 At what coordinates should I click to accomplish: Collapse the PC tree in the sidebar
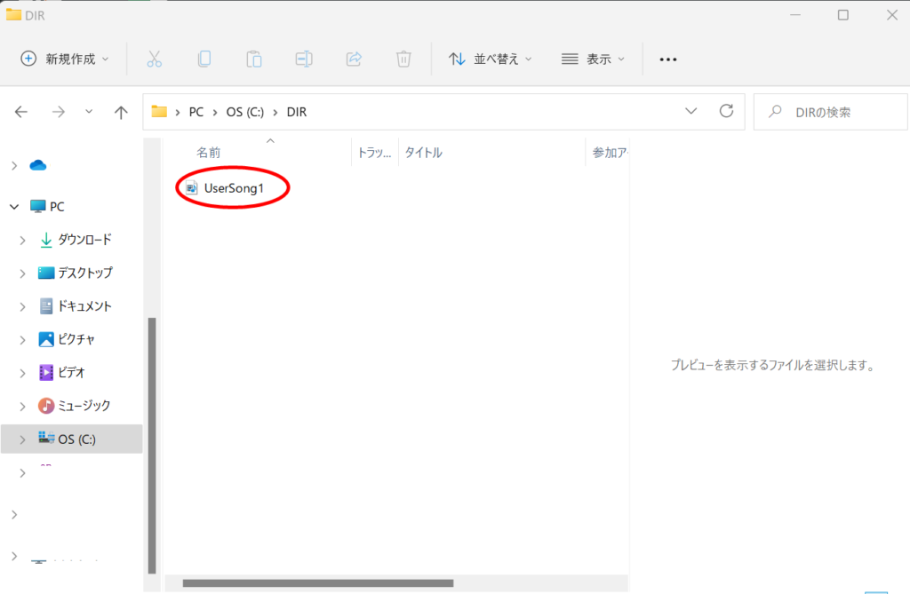[13, 206]
